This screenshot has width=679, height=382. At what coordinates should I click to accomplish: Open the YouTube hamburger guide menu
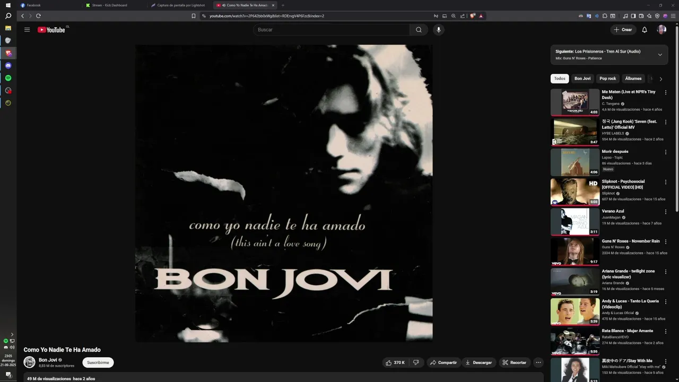[27, 30]
